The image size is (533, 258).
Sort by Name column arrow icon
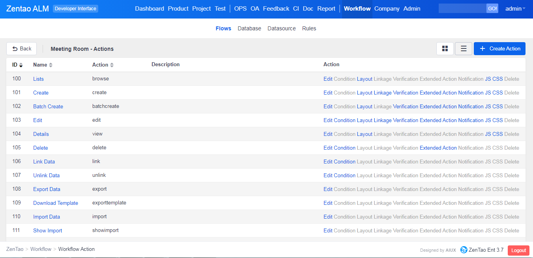pyautogui.click(x=50, y=65)
